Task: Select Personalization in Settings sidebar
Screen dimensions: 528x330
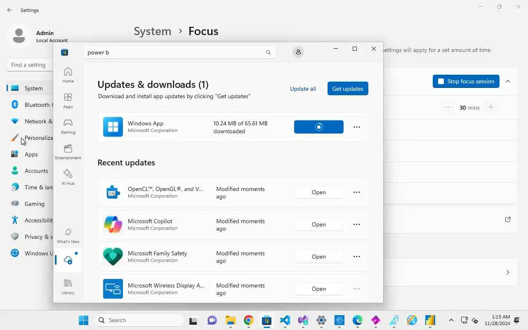Action: tap(30, 138)
